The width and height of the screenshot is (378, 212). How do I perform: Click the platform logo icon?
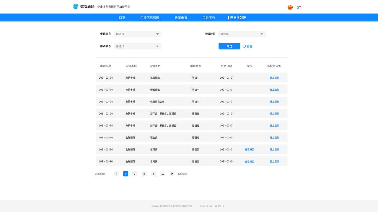[x=75, y=6]
